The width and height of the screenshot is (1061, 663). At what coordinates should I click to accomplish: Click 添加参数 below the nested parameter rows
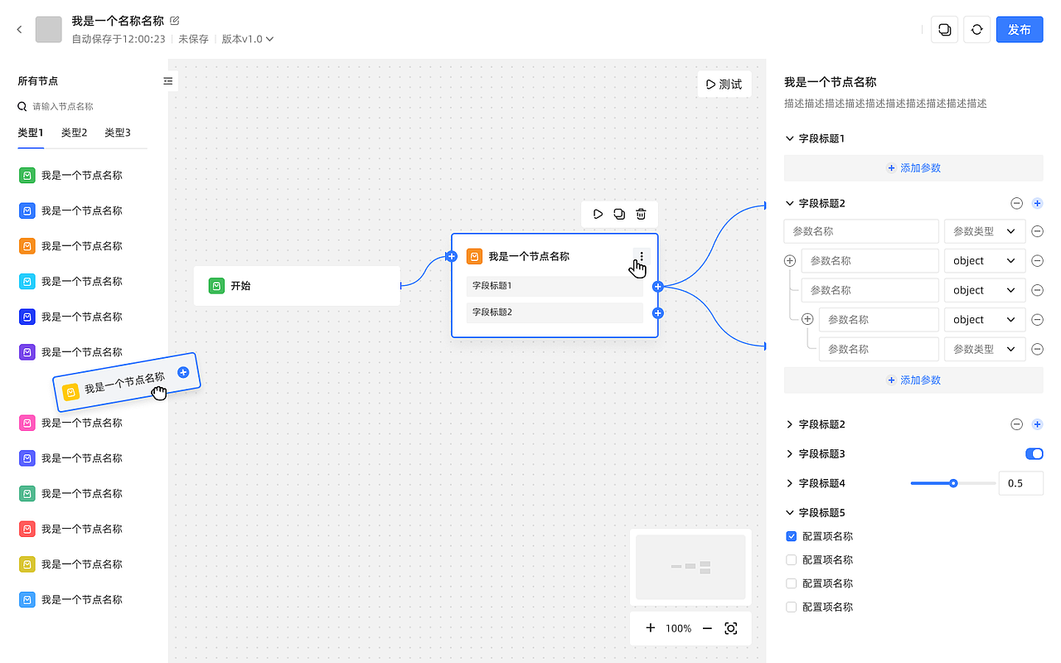coord(913,380)
